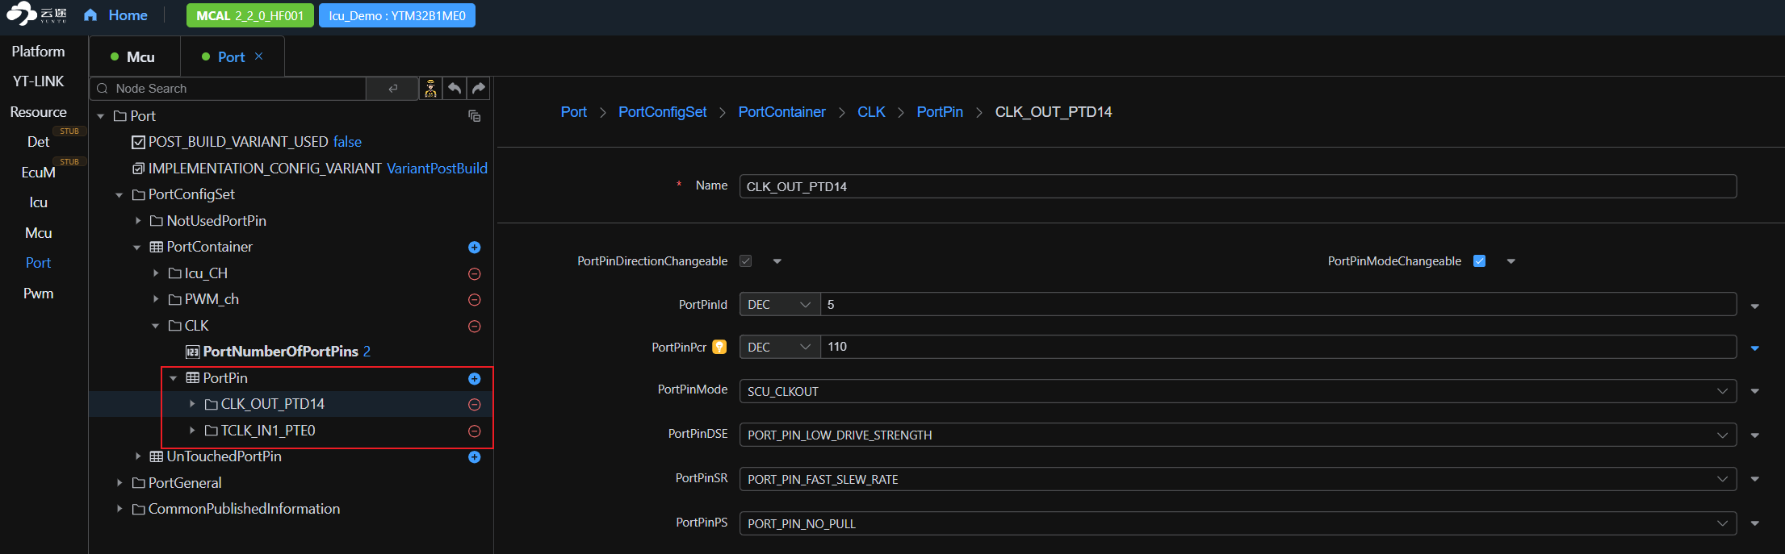Add a new PortPin entry
The image size is (1785, 554).
click(x=475, y=379)
